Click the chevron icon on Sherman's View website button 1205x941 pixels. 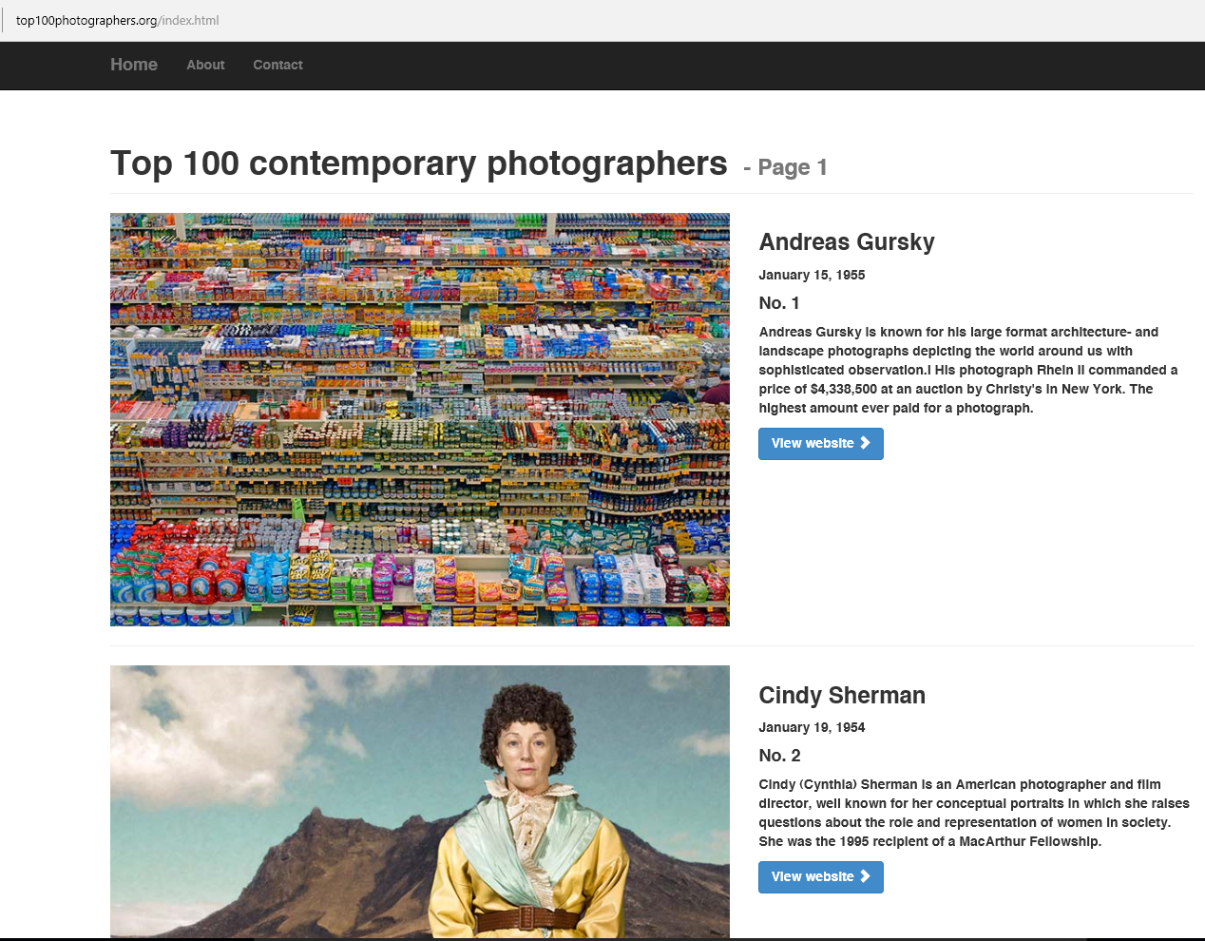(865, 876)
